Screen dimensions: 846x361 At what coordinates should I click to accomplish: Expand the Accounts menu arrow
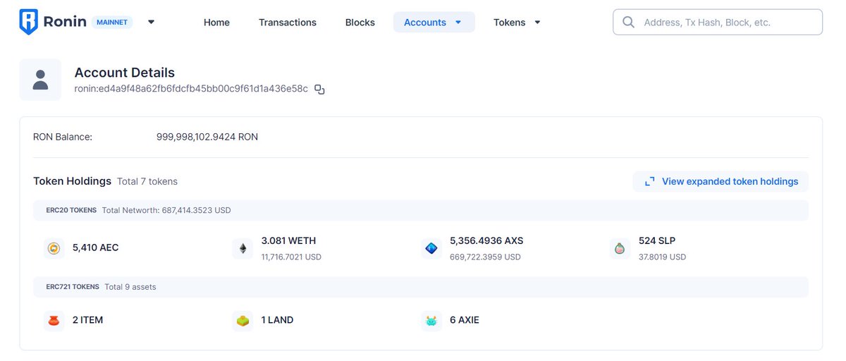point(458,23)
